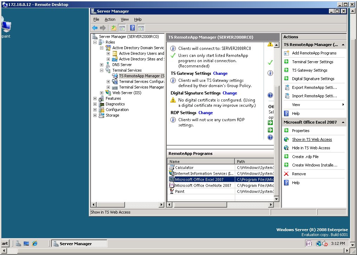Click the Create .rdp File icon

286,157
